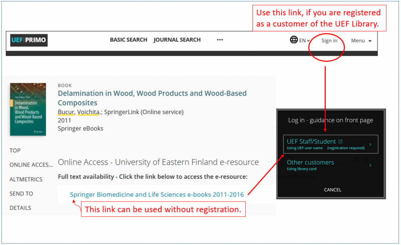
Task: Open the Delamination in Wood book title
Action: [152, 98]
